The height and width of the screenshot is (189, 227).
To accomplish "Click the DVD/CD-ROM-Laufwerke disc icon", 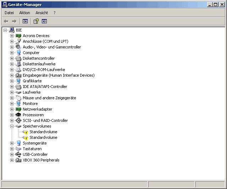I will point(18,70).
